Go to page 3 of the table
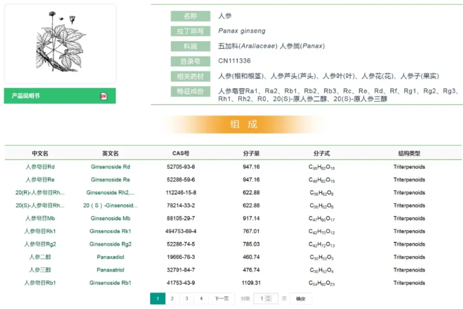 (187, 299)
